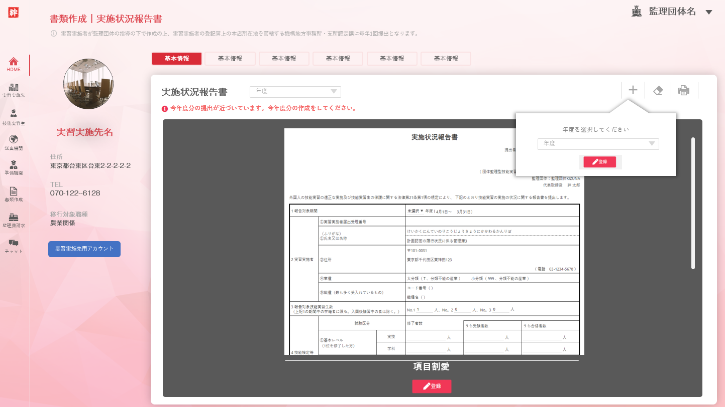725x407 pixels.
Task: Click the eraser icon in report toolbar
Action: pos(658,90)
